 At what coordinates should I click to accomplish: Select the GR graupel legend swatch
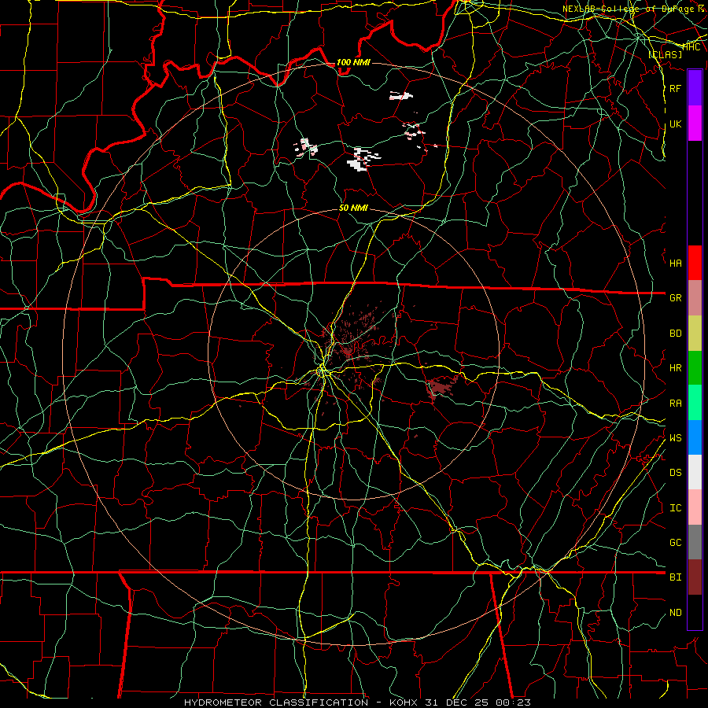[x=695, y=298]
